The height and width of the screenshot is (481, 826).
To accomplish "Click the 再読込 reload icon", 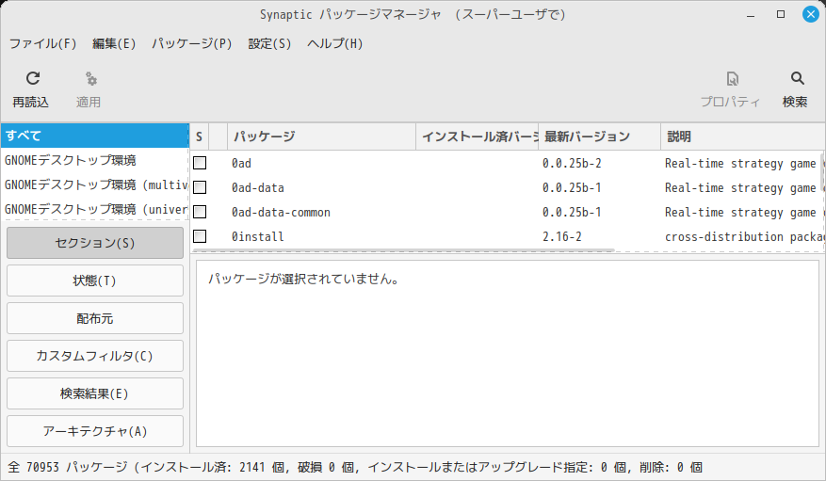I will (x=33, y=78).
